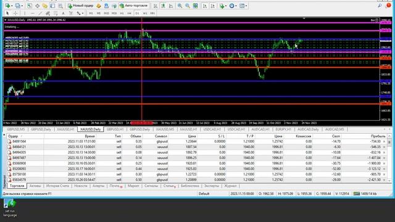Image resolution: width=395 pixels, height=222 pixels.
Task: Open the periods clock icon
Action: tap(232, 6)
